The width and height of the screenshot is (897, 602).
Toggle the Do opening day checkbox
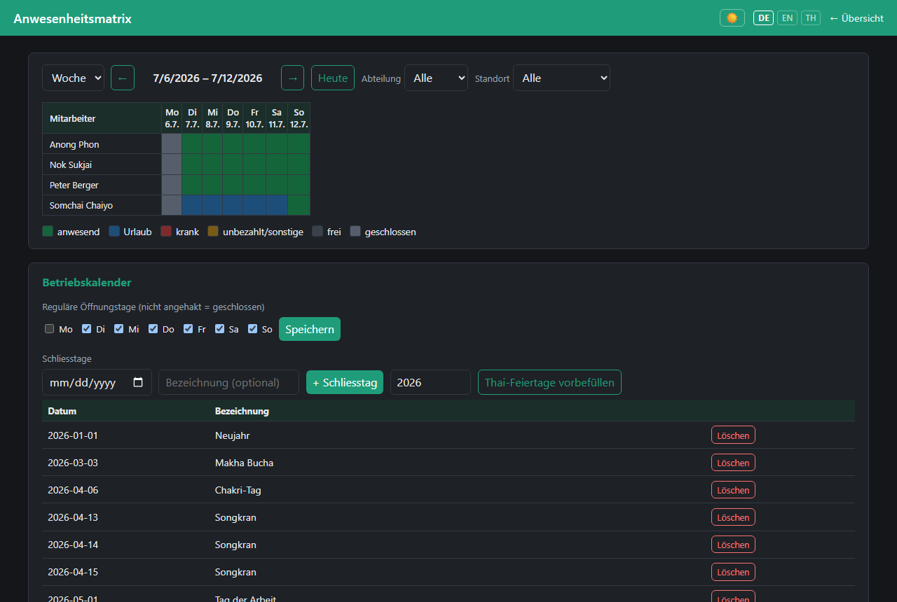pyautogui.click(x=153, y=329)
